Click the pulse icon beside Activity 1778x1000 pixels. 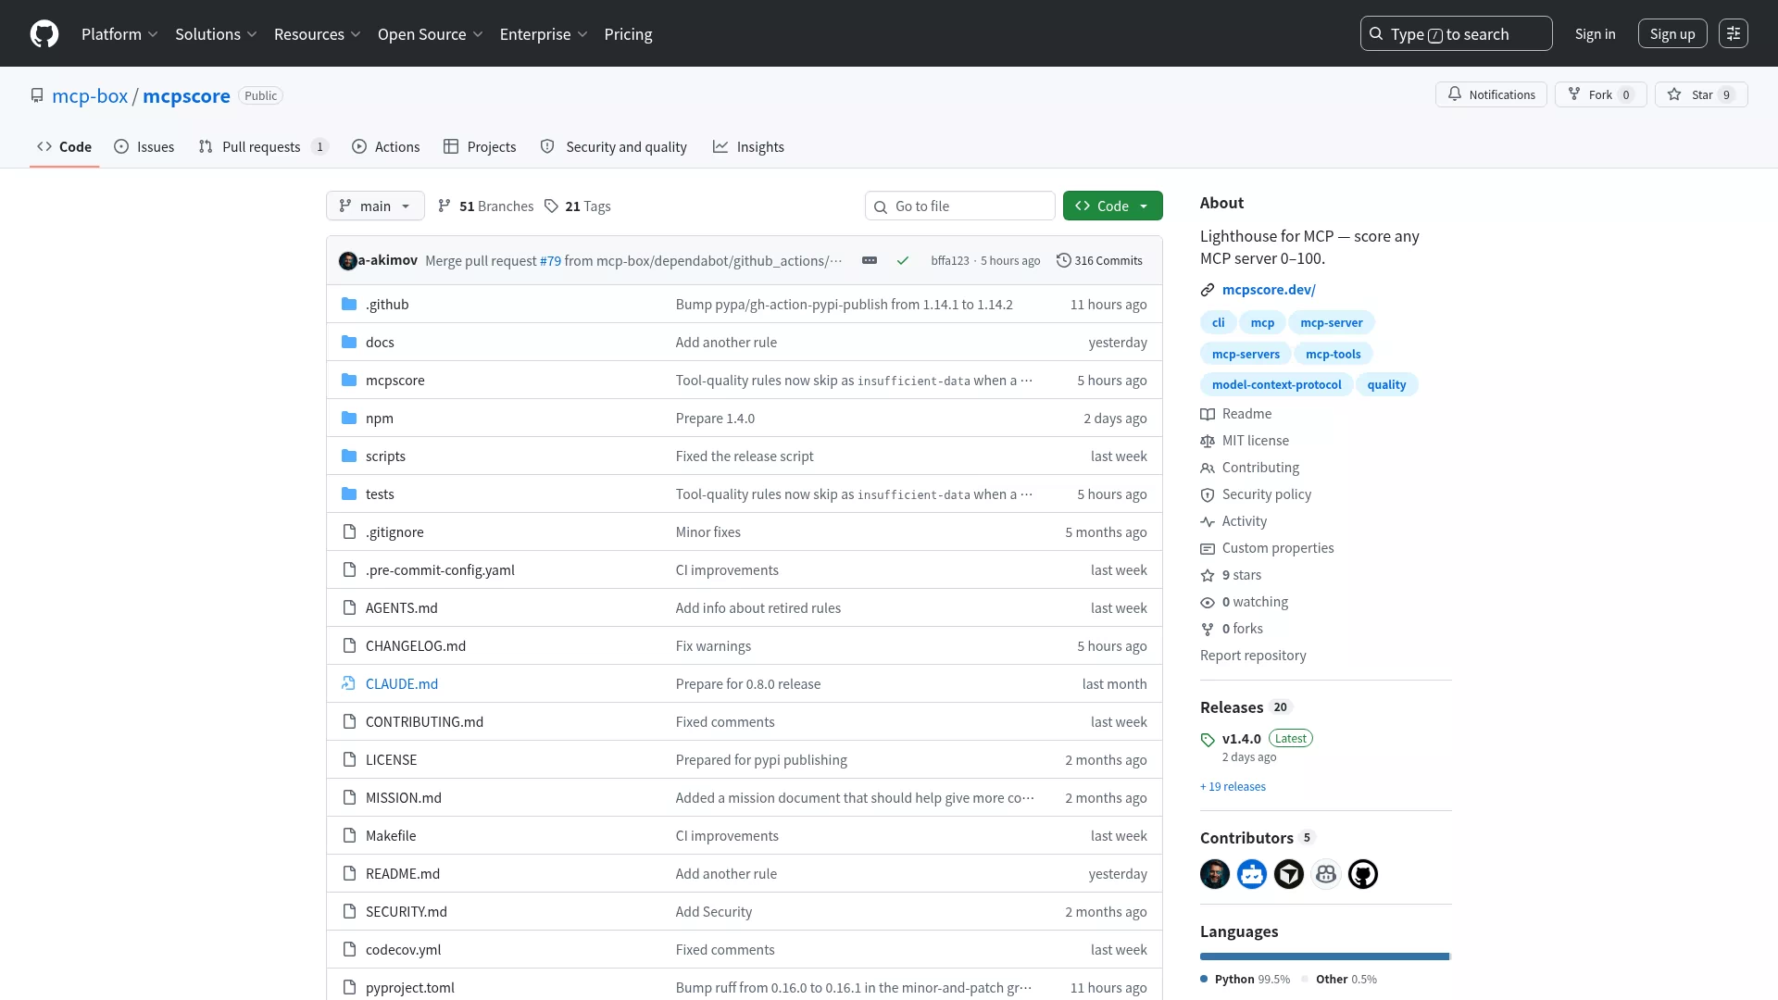(1208, 522)
